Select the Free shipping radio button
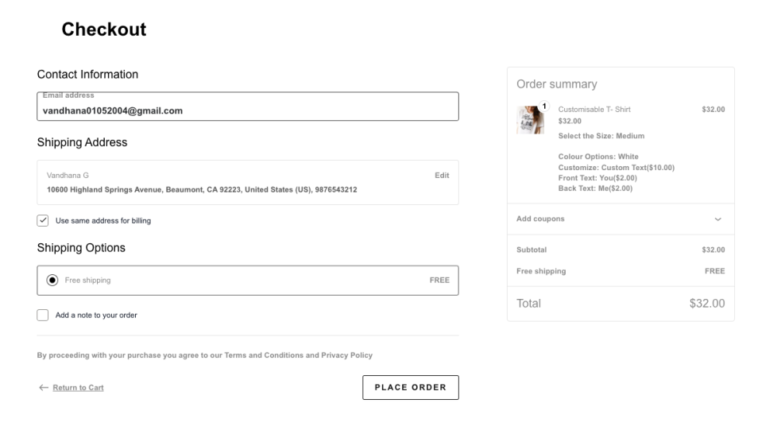777x438 pixels. click(x=52, y=280)
